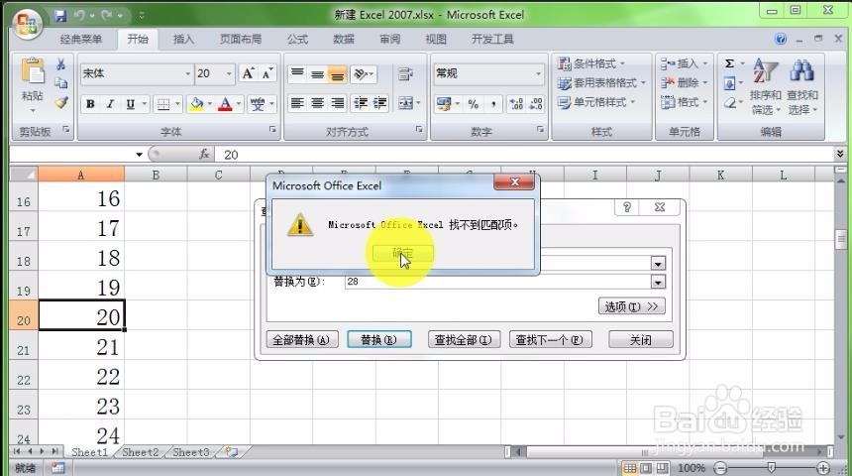
Task: Switch to Insert ribbon tab
Action: pos(183,39)
